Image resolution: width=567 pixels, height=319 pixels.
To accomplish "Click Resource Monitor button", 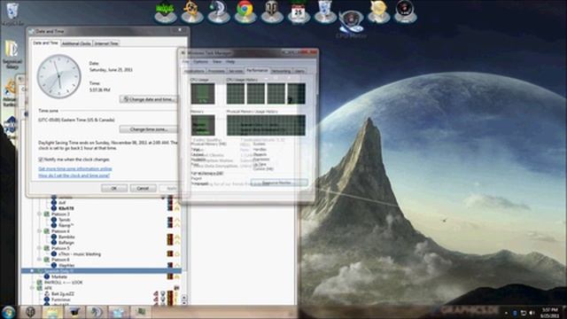I will point(279,183).
